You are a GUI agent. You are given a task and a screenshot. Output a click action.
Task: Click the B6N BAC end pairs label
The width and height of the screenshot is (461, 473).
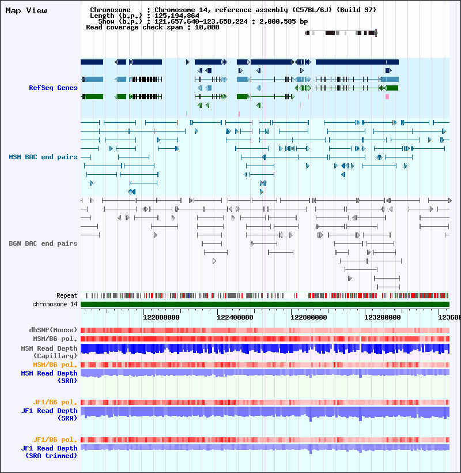pyautogui.click(x=43, y=243)
